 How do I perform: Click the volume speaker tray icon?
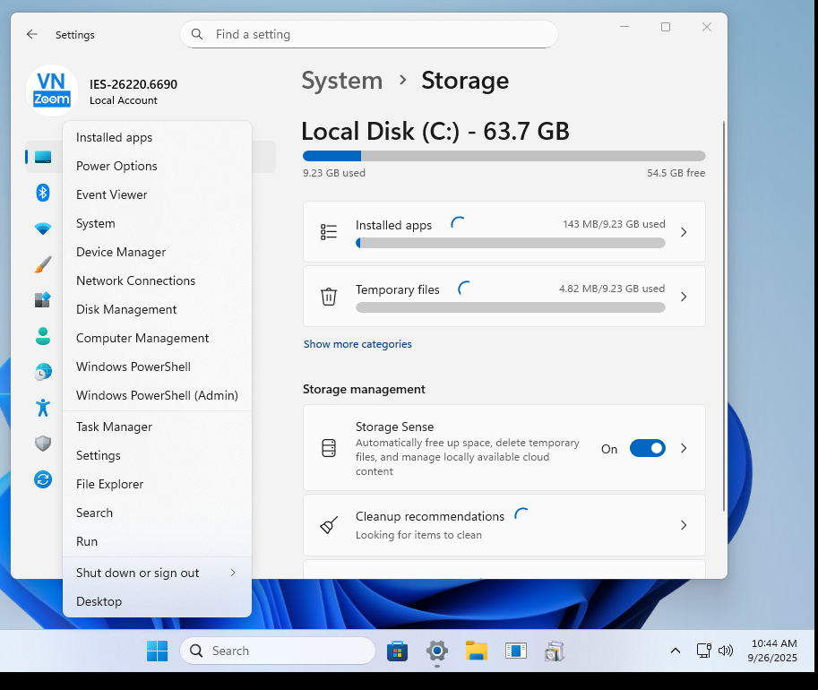[726, 651]
